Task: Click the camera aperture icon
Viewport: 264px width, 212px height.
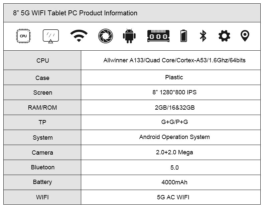Action: pos(106,36)
